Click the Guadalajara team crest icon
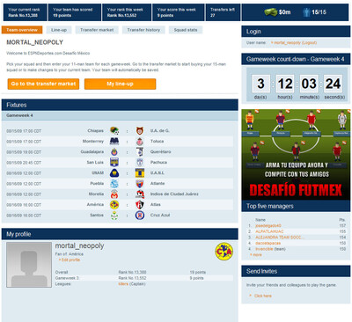 [x=114, y=151]
